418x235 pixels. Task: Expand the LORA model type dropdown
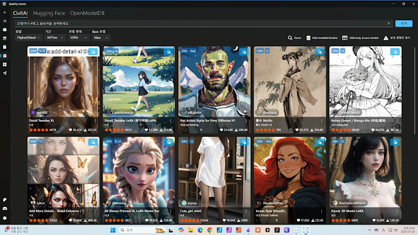[78, 38]
